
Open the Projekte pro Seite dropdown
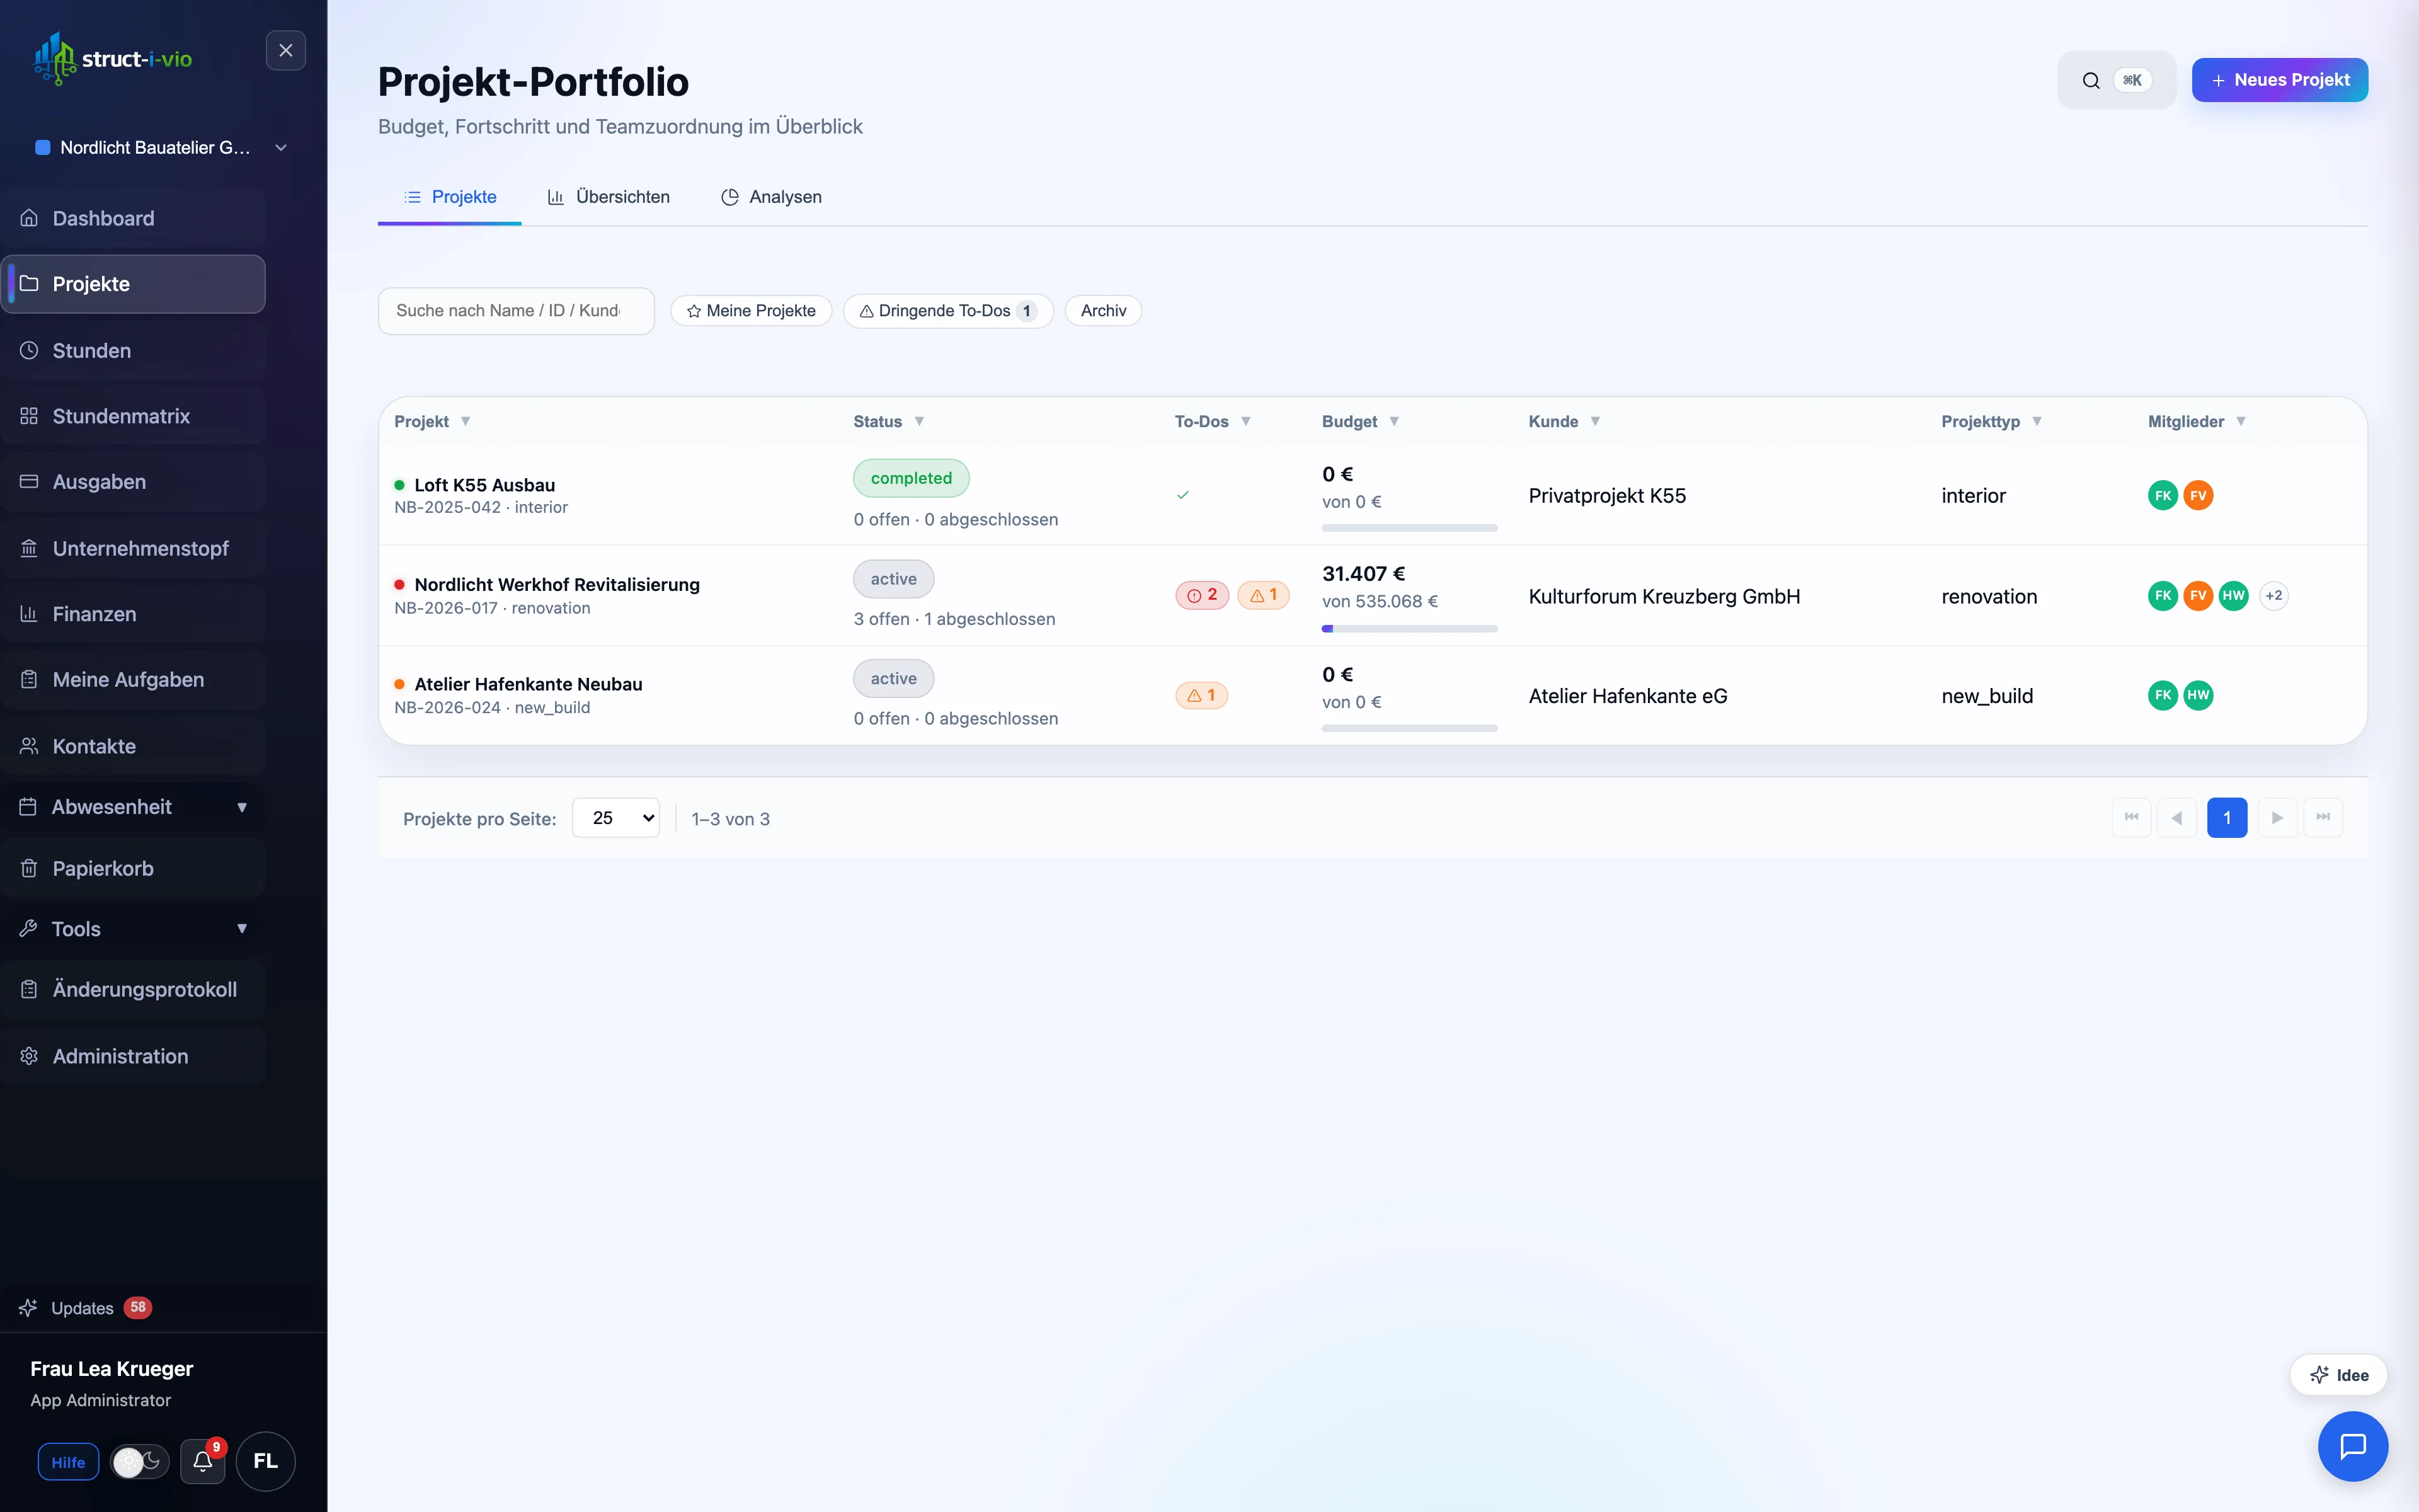pyautogui.click(x=615, y=818)
